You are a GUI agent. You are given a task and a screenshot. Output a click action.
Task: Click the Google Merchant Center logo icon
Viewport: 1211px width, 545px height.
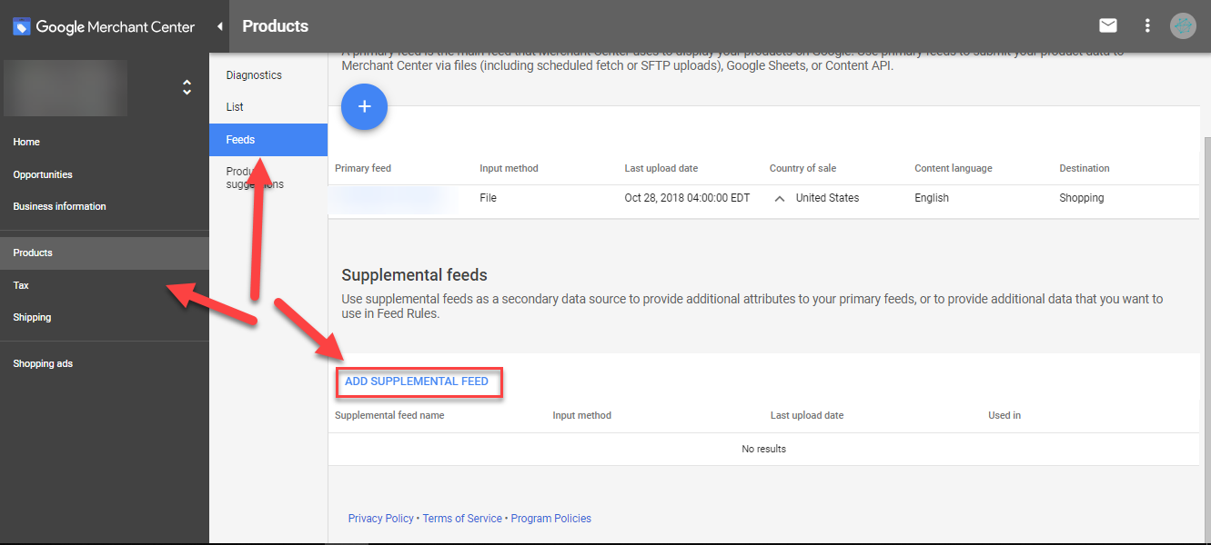pyautogui.click(x=21, y=27)
